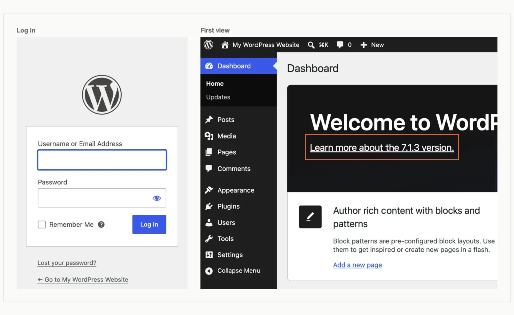Click the help question mark beside Remember Me
This screenshot has height=315, width=514.
coord(101,224)
